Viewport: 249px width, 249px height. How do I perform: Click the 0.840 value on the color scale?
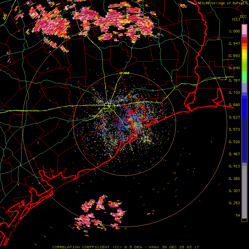click(x=234, y=68)
